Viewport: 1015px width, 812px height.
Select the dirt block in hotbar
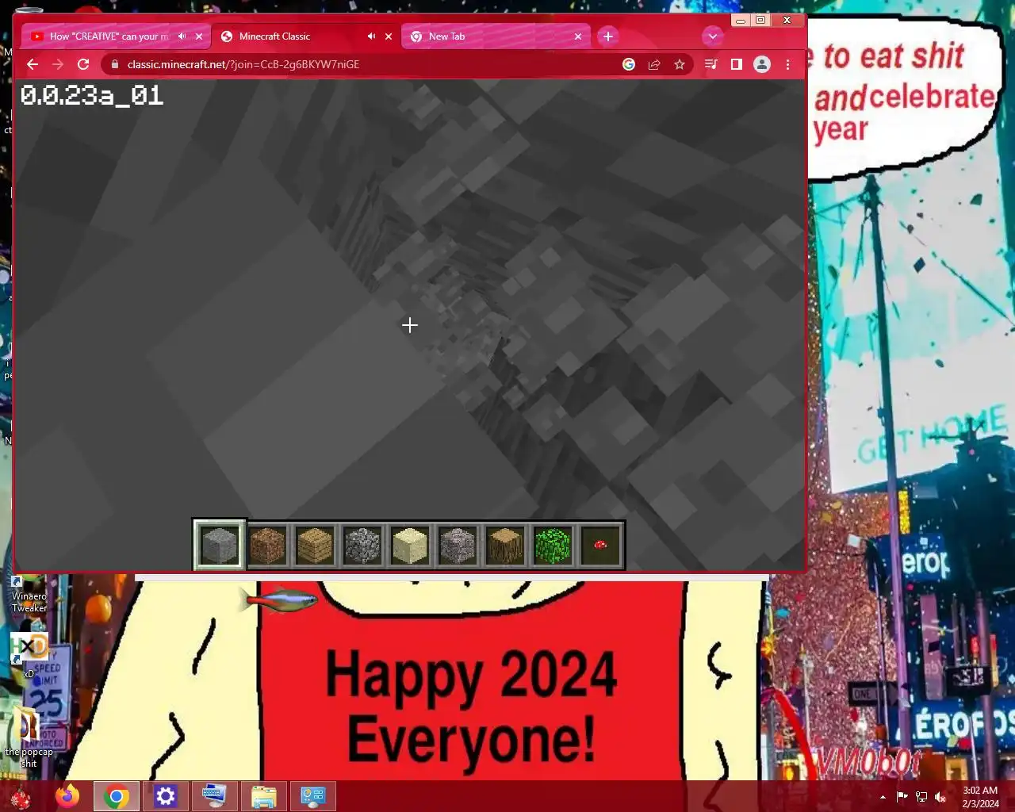267,546
